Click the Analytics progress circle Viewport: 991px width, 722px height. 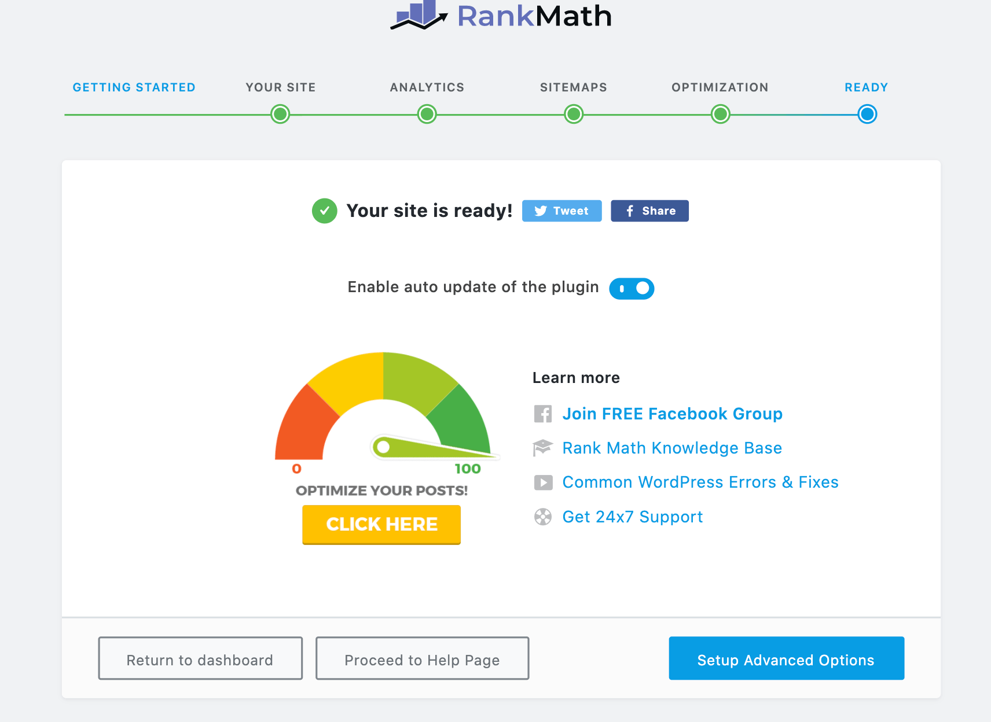coord(427,114)
